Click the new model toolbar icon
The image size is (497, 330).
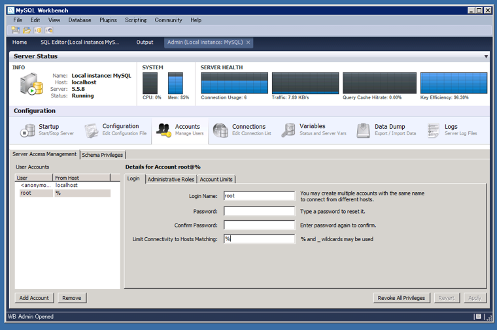tap(16, 31)
